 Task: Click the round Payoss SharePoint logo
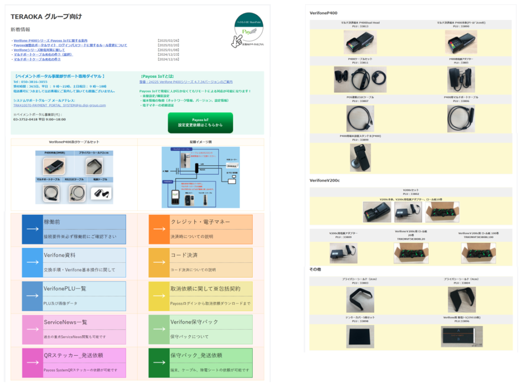click(249, 27)
